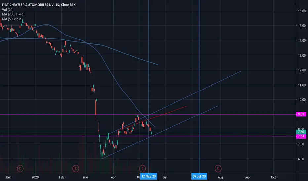Click the 7.80 current price label
This screenshot has height=181, width=308.
point(301,132)
